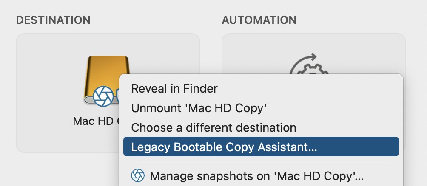Click the separator line in the context menu
This screenshot has width=427, height=186.
pos(260,161)
